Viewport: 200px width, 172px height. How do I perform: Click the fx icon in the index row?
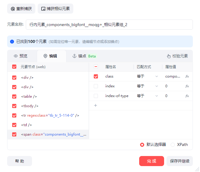click(x=187, y=86)
